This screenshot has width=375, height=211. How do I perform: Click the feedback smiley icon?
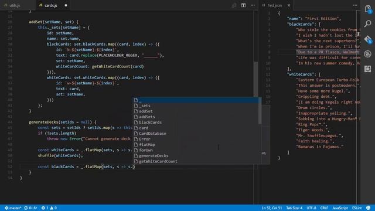(369, 208)
